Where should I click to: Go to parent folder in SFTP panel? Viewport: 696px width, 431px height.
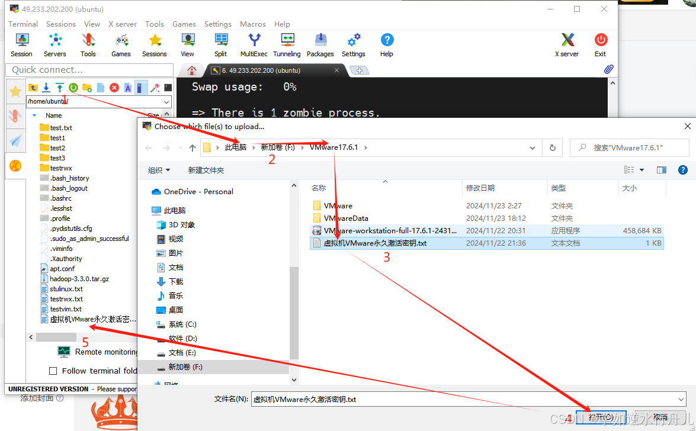click(x=33, y=88)
